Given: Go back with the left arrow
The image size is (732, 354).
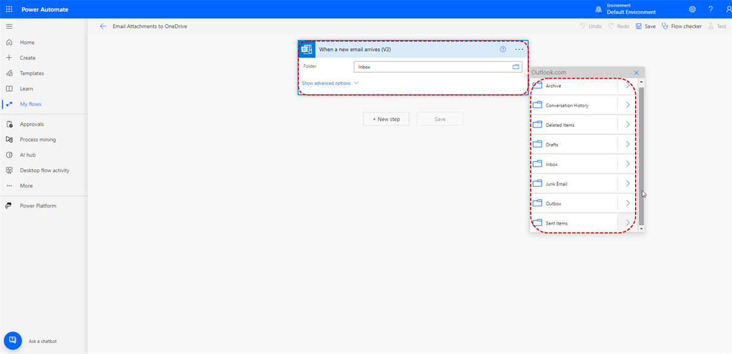Looking at the screenshot, I should coord(103,26).
